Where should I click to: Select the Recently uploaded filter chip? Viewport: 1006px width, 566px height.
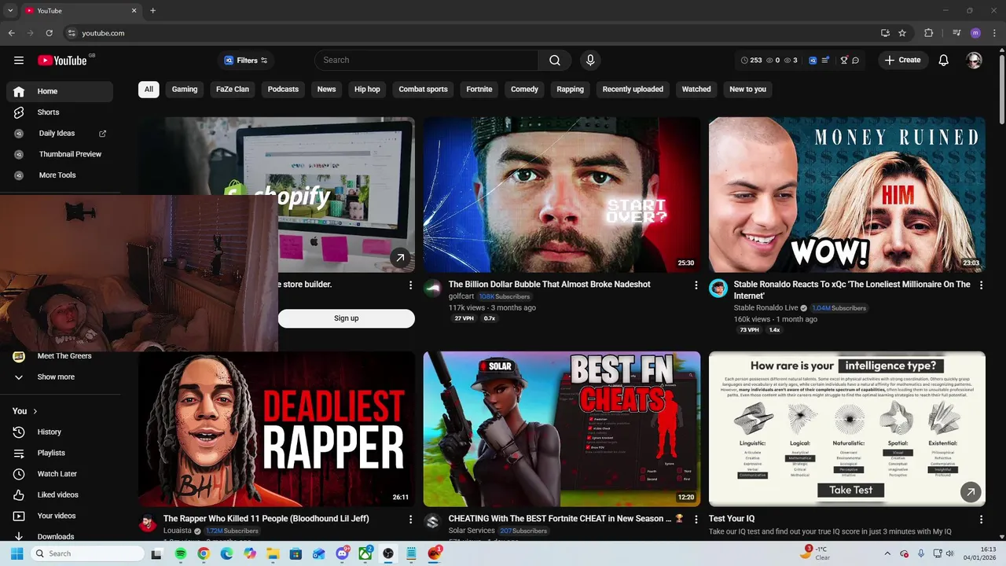[633, 90]
